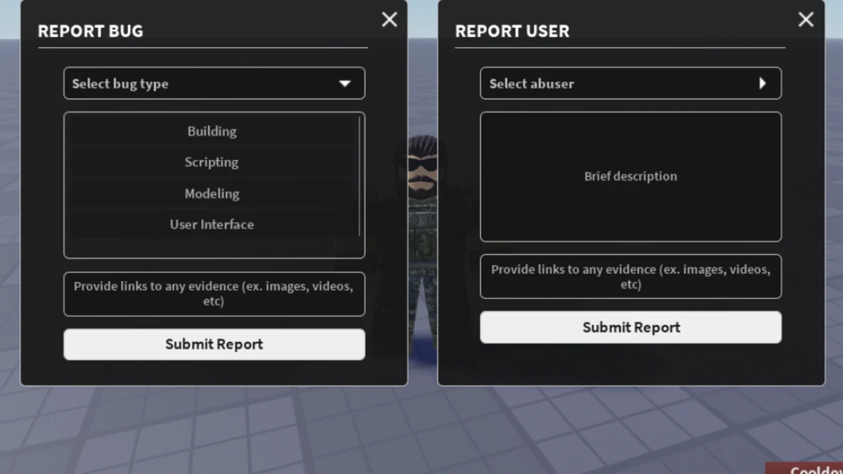Close the Report Bug panel

click(389, 20)
